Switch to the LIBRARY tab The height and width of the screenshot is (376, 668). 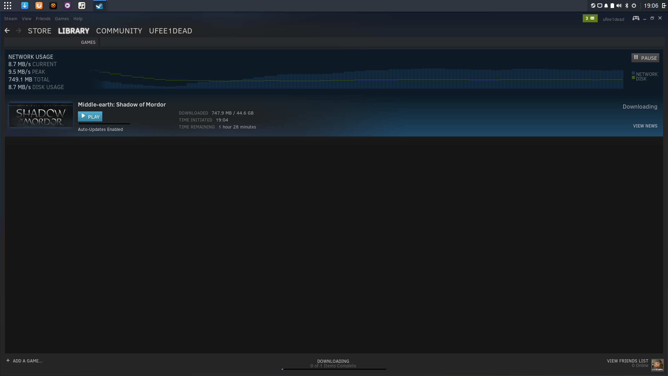74,31
